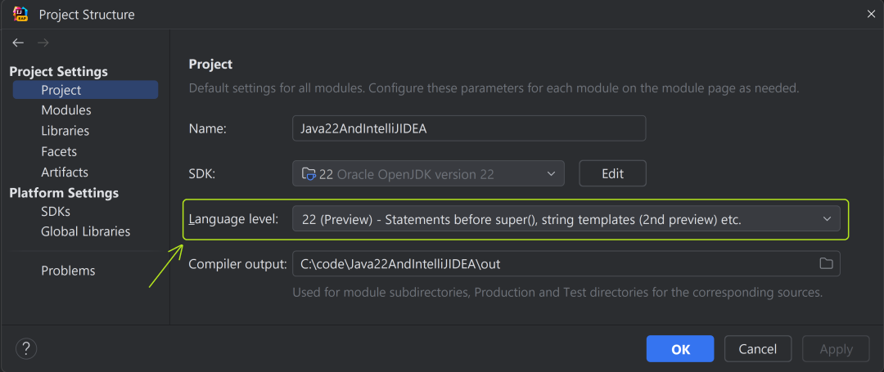Click the Project Settings heading
The height and width of the screenshot is (372, 884).
pos(59,71)
